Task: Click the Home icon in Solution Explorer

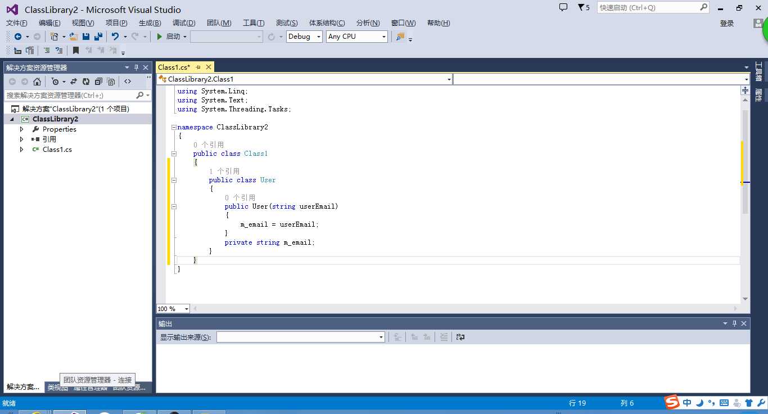Action: point(37,82)
